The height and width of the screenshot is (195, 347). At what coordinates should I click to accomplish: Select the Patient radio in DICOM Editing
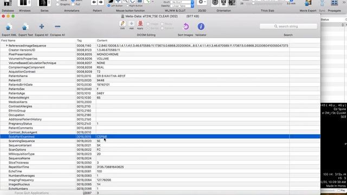162,28
